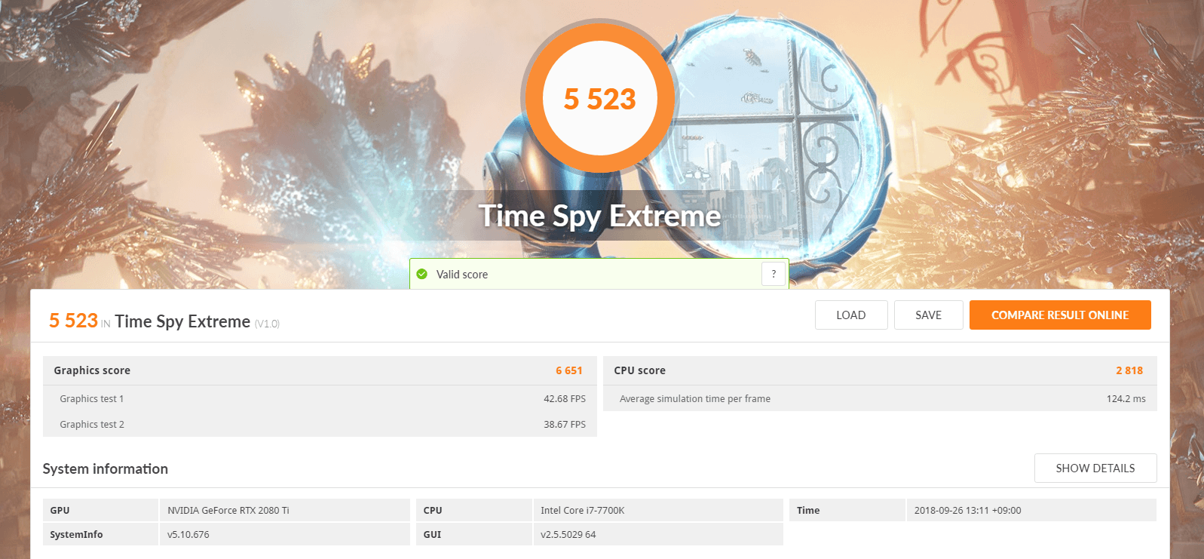Click the Graphics score value 6 651

pyautogui.click(x=569, y=370)
